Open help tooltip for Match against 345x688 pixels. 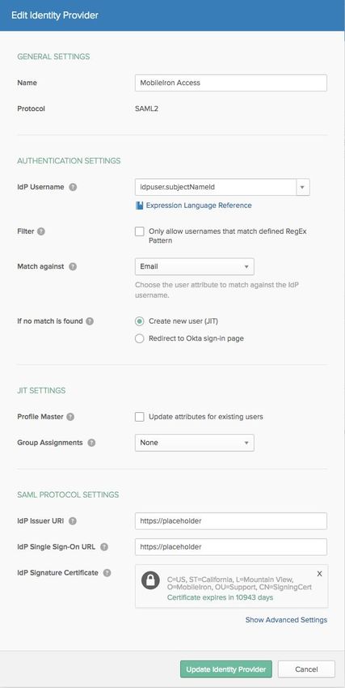coord(73,266)
